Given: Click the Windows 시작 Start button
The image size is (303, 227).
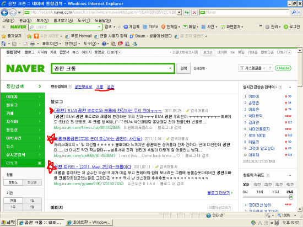Looking at the screenshot, I should 8,223.
